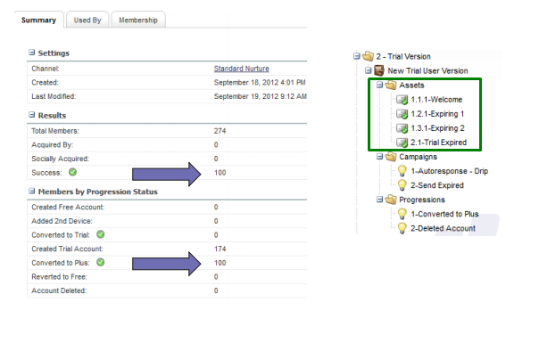This screenshot has width=539, height=343.
Task: Click the New Trial User Version program icon
Action: pos(378,70)
